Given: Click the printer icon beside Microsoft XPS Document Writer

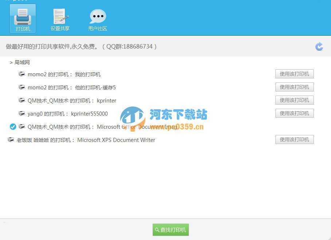Looking at the screenshot, I should pos(11,140).
